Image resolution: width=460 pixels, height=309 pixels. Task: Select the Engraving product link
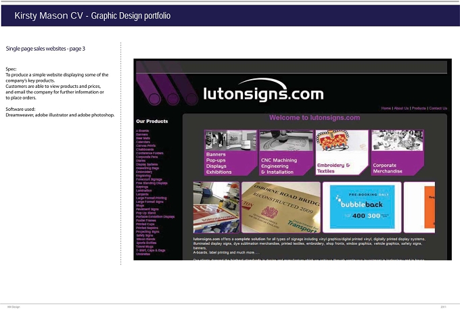143,176
